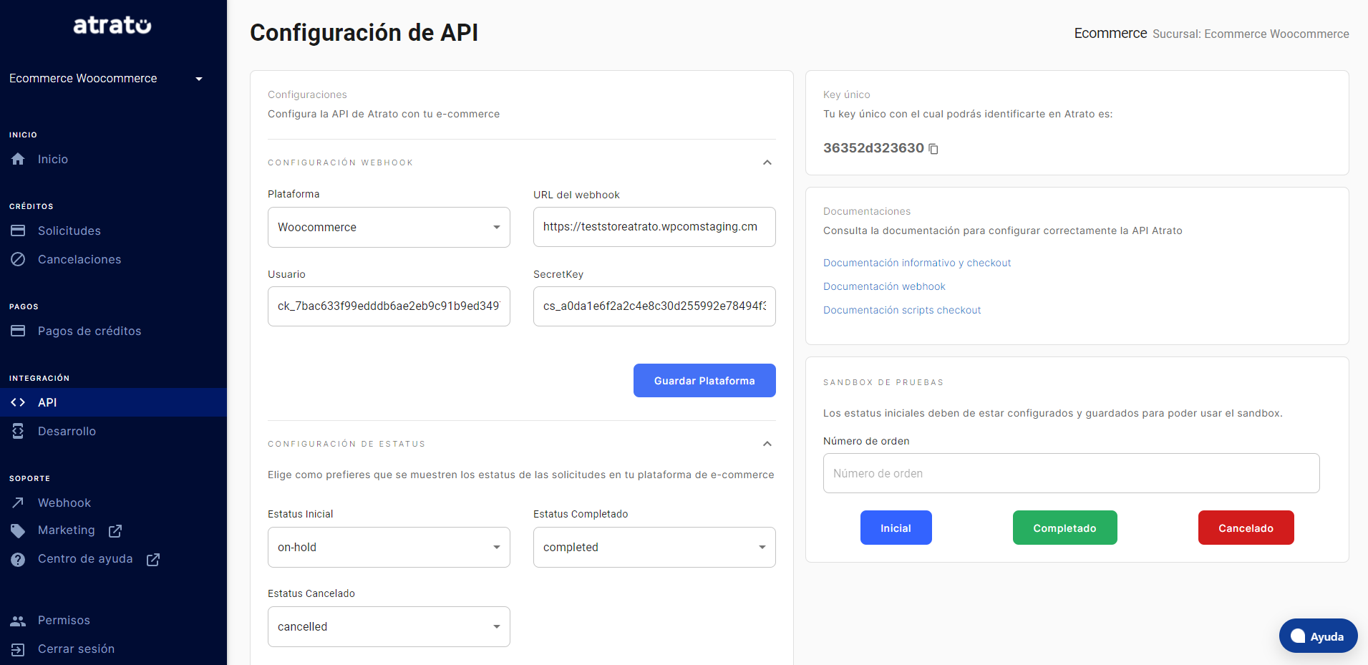Open the Ecommerce Woocommerce store selector
Viewport: 1368px width, 665px height.
[106, 78]
